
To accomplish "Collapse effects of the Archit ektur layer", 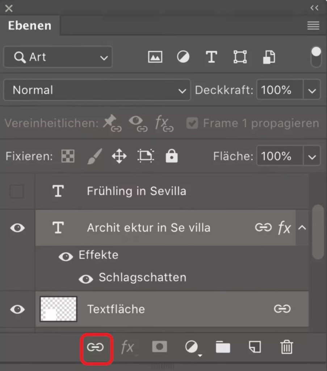I will 302,228.
